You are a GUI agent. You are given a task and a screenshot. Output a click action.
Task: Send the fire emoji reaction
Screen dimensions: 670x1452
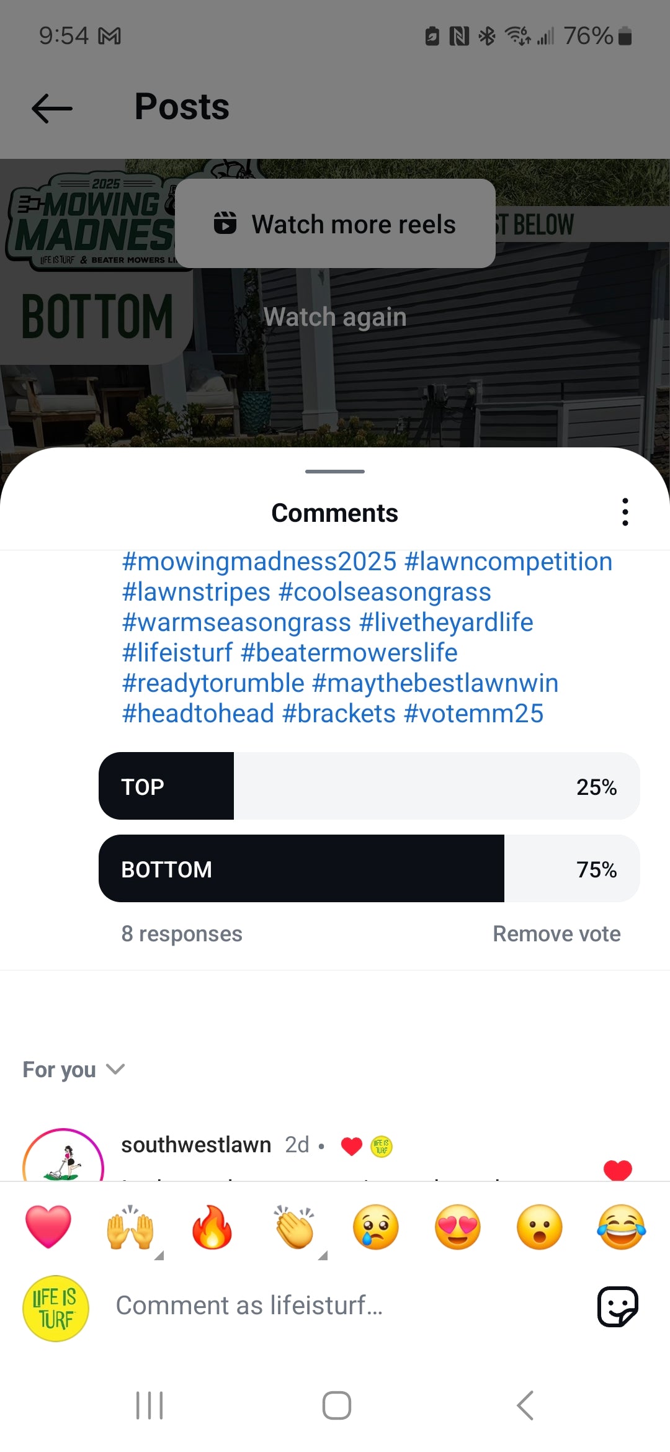click(212, 1227)
